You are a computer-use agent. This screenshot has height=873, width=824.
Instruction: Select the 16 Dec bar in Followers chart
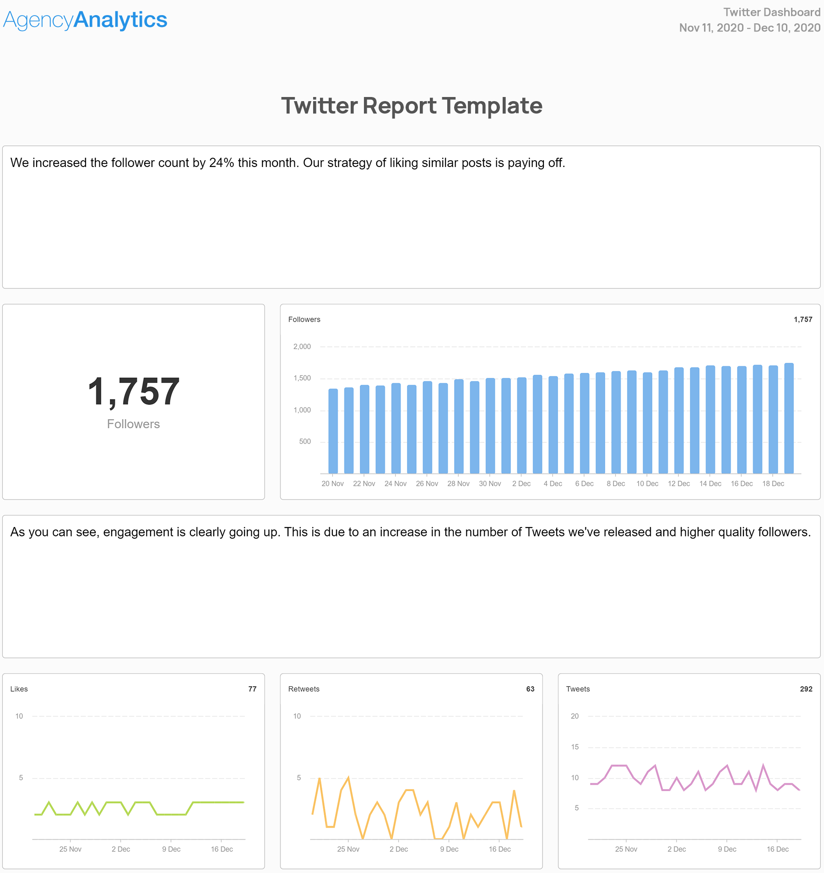[x=742, y=420]
